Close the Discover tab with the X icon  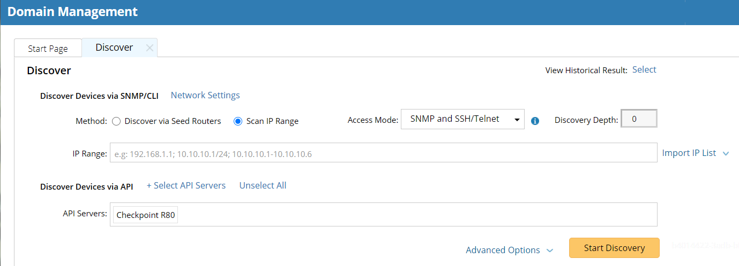tap(150, 48)
